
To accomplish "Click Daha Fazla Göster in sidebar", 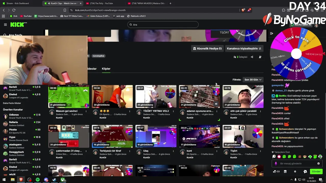I will 12,103.
